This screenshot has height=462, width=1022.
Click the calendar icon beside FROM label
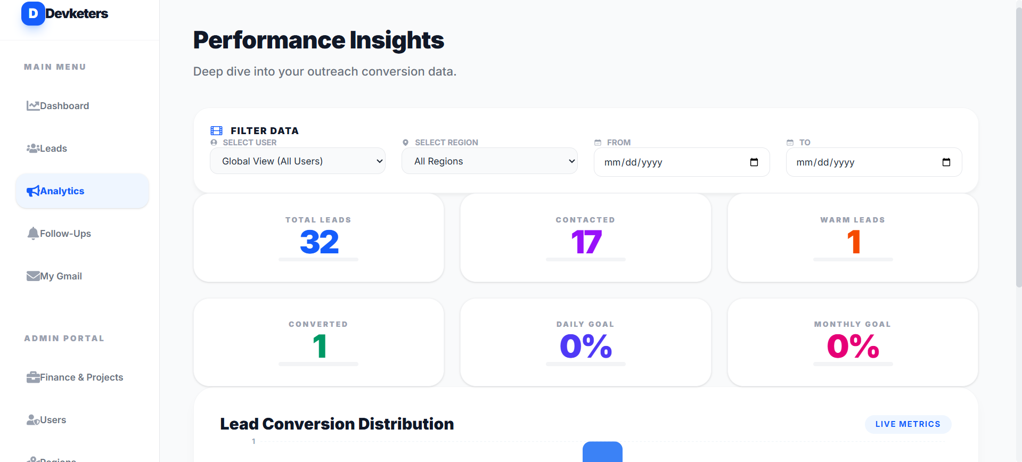pos(598,143)
